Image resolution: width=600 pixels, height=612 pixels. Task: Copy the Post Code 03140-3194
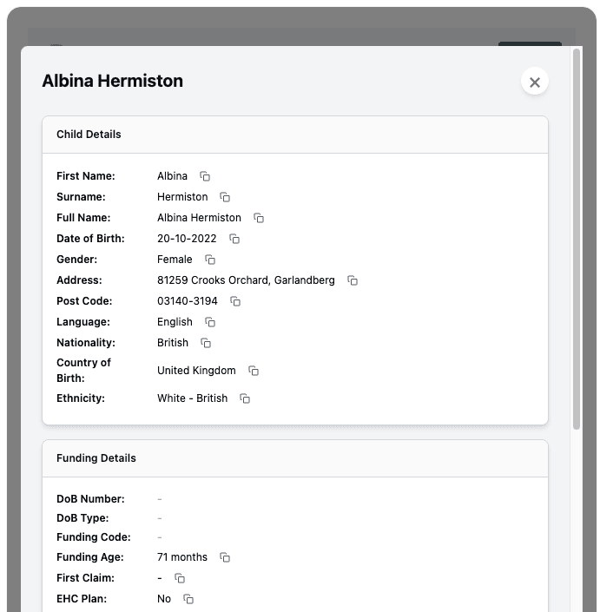pyautogui.click(x=235, y=301)
